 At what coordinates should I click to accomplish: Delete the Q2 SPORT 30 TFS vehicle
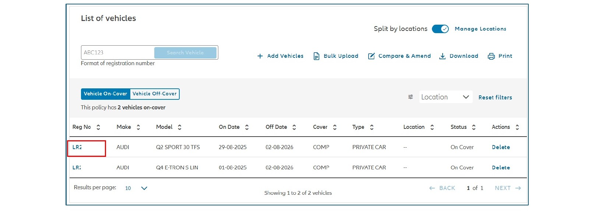(501, 147)
